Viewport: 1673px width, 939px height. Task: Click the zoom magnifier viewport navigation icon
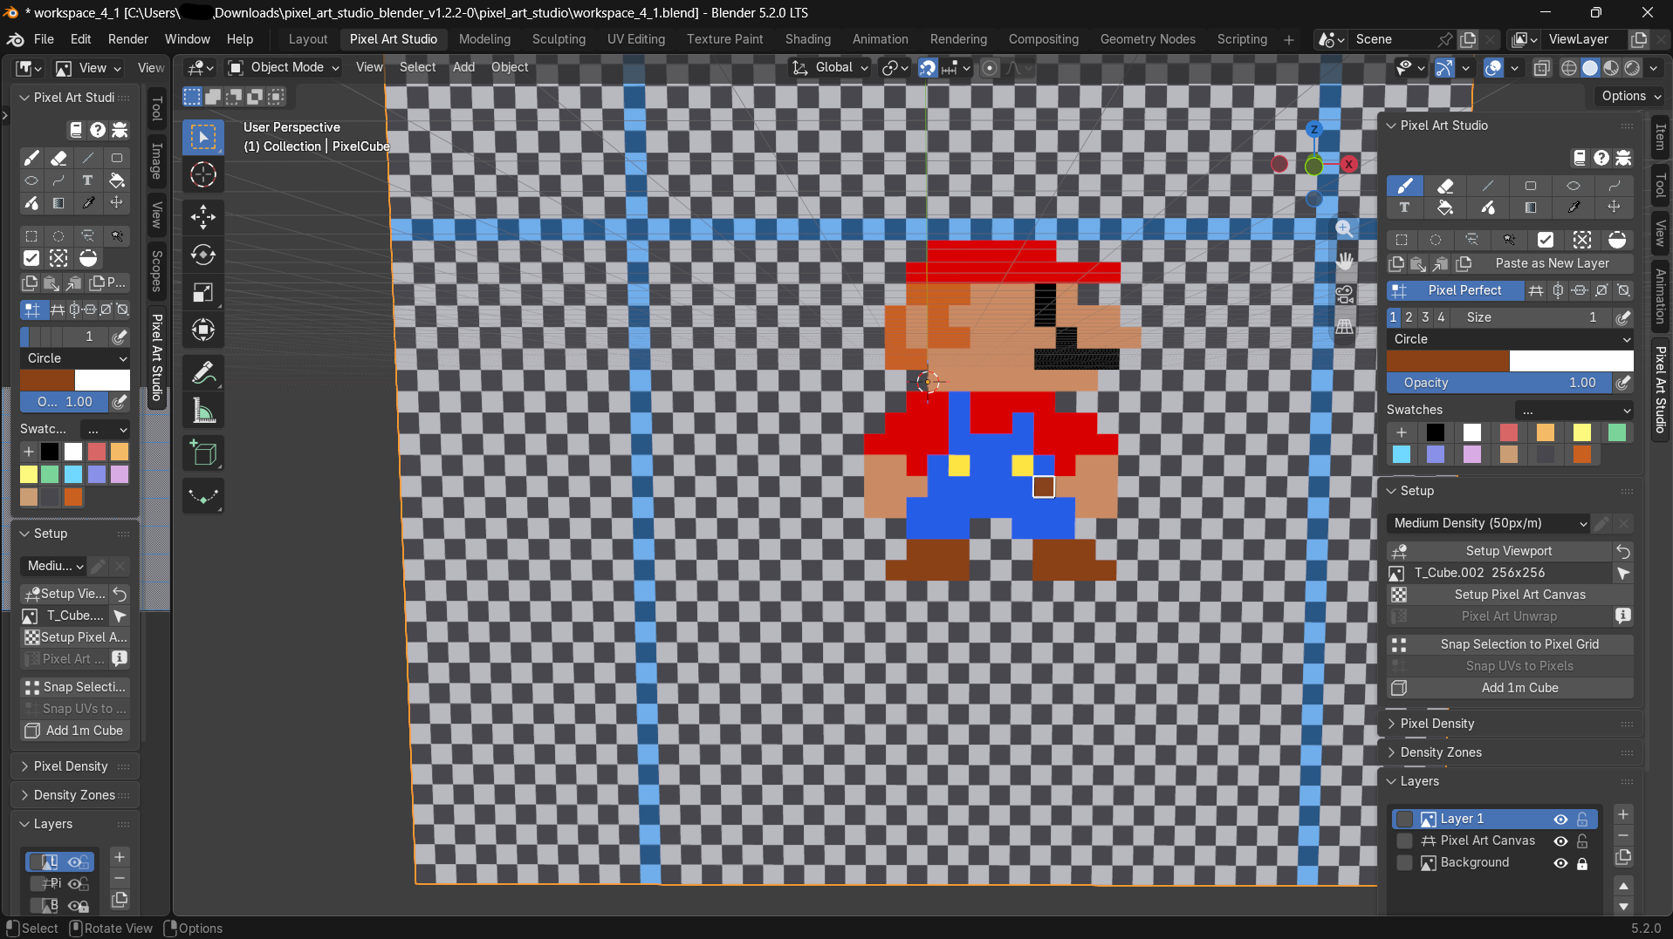1345,229
